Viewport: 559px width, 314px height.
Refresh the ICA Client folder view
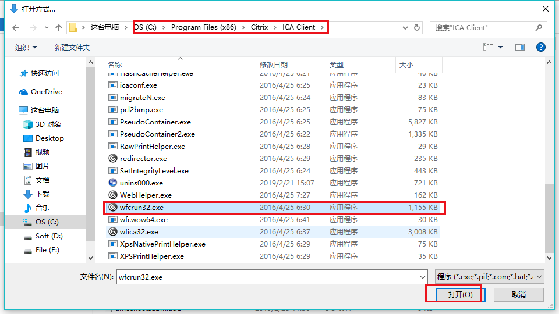coord(417,28)
